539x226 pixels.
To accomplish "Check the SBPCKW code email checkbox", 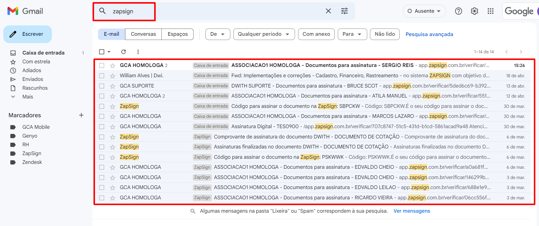I will coord(102,106).
